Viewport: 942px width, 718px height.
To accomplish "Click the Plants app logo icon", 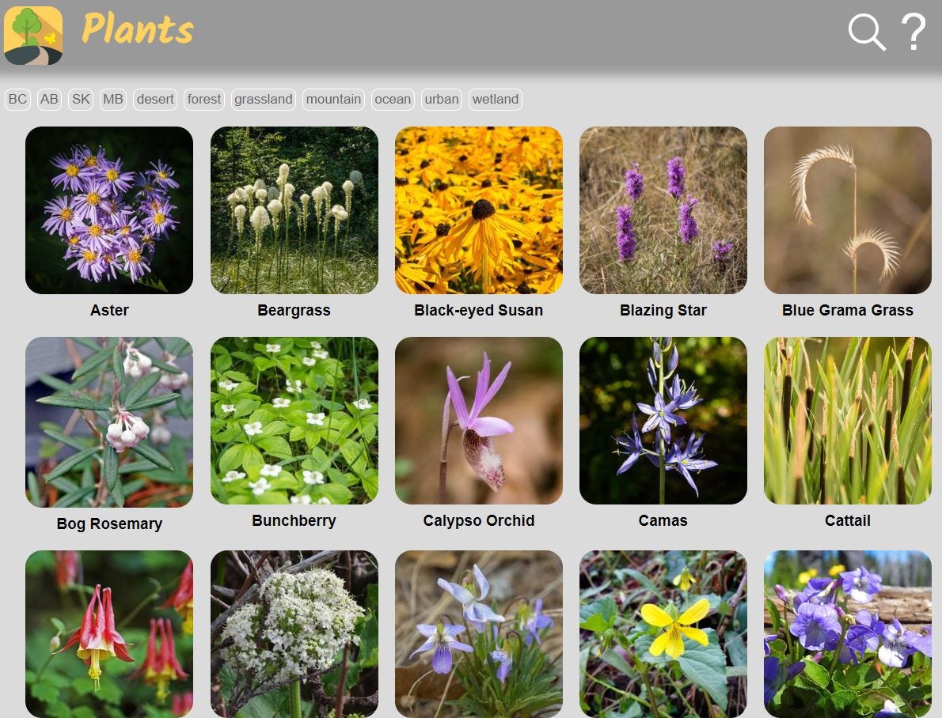I will pos(33,36).
